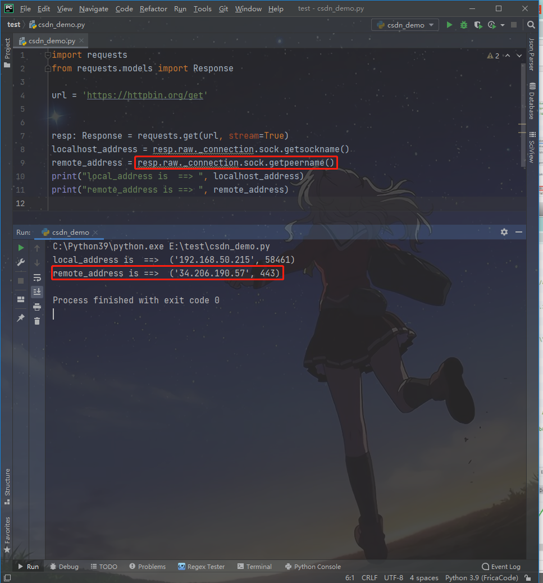This screenshot has width=543, height=583.
Task: Pin the Run tab with pin icon
Action: pyautogui.click(x=21, y=318)
